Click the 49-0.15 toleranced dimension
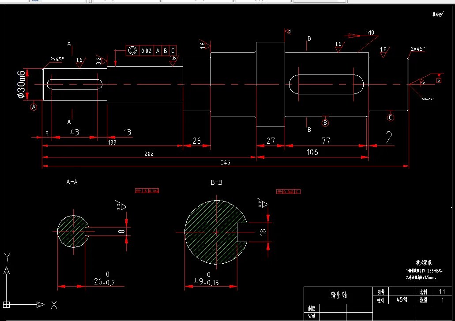455x321 pixels. pos(207,279)
